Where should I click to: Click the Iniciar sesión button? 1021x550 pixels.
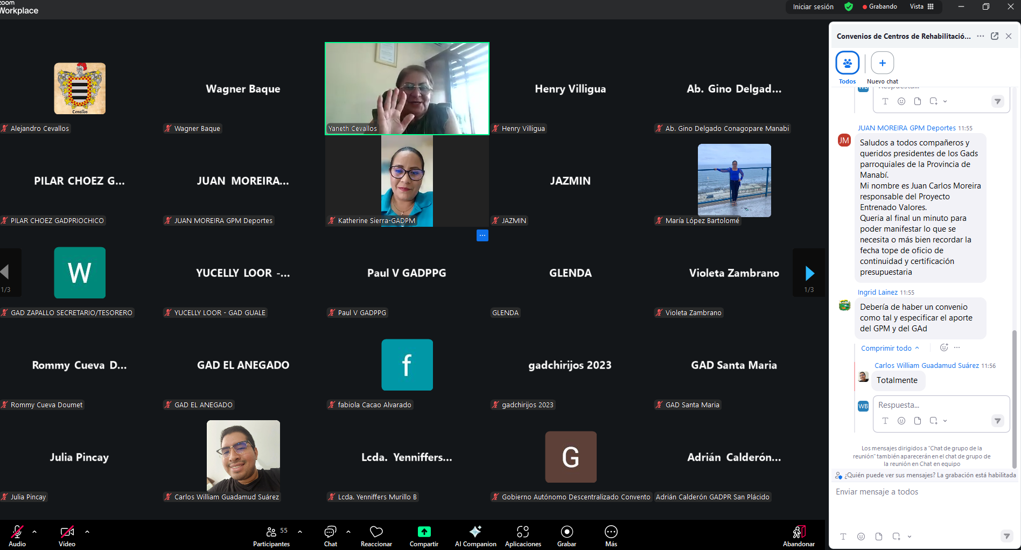click(813, 7)
